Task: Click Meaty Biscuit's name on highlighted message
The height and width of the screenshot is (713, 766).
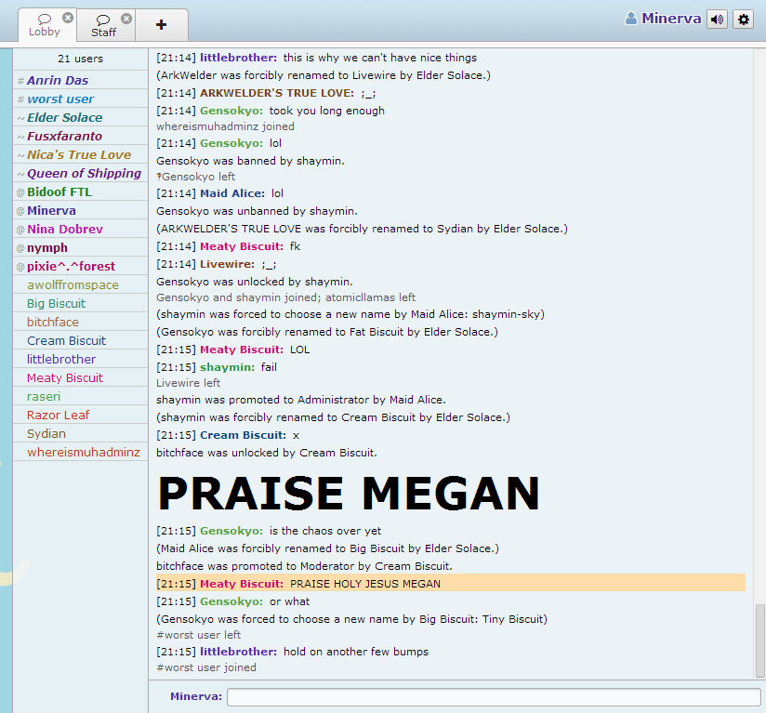Action: (x=242, y=584)
